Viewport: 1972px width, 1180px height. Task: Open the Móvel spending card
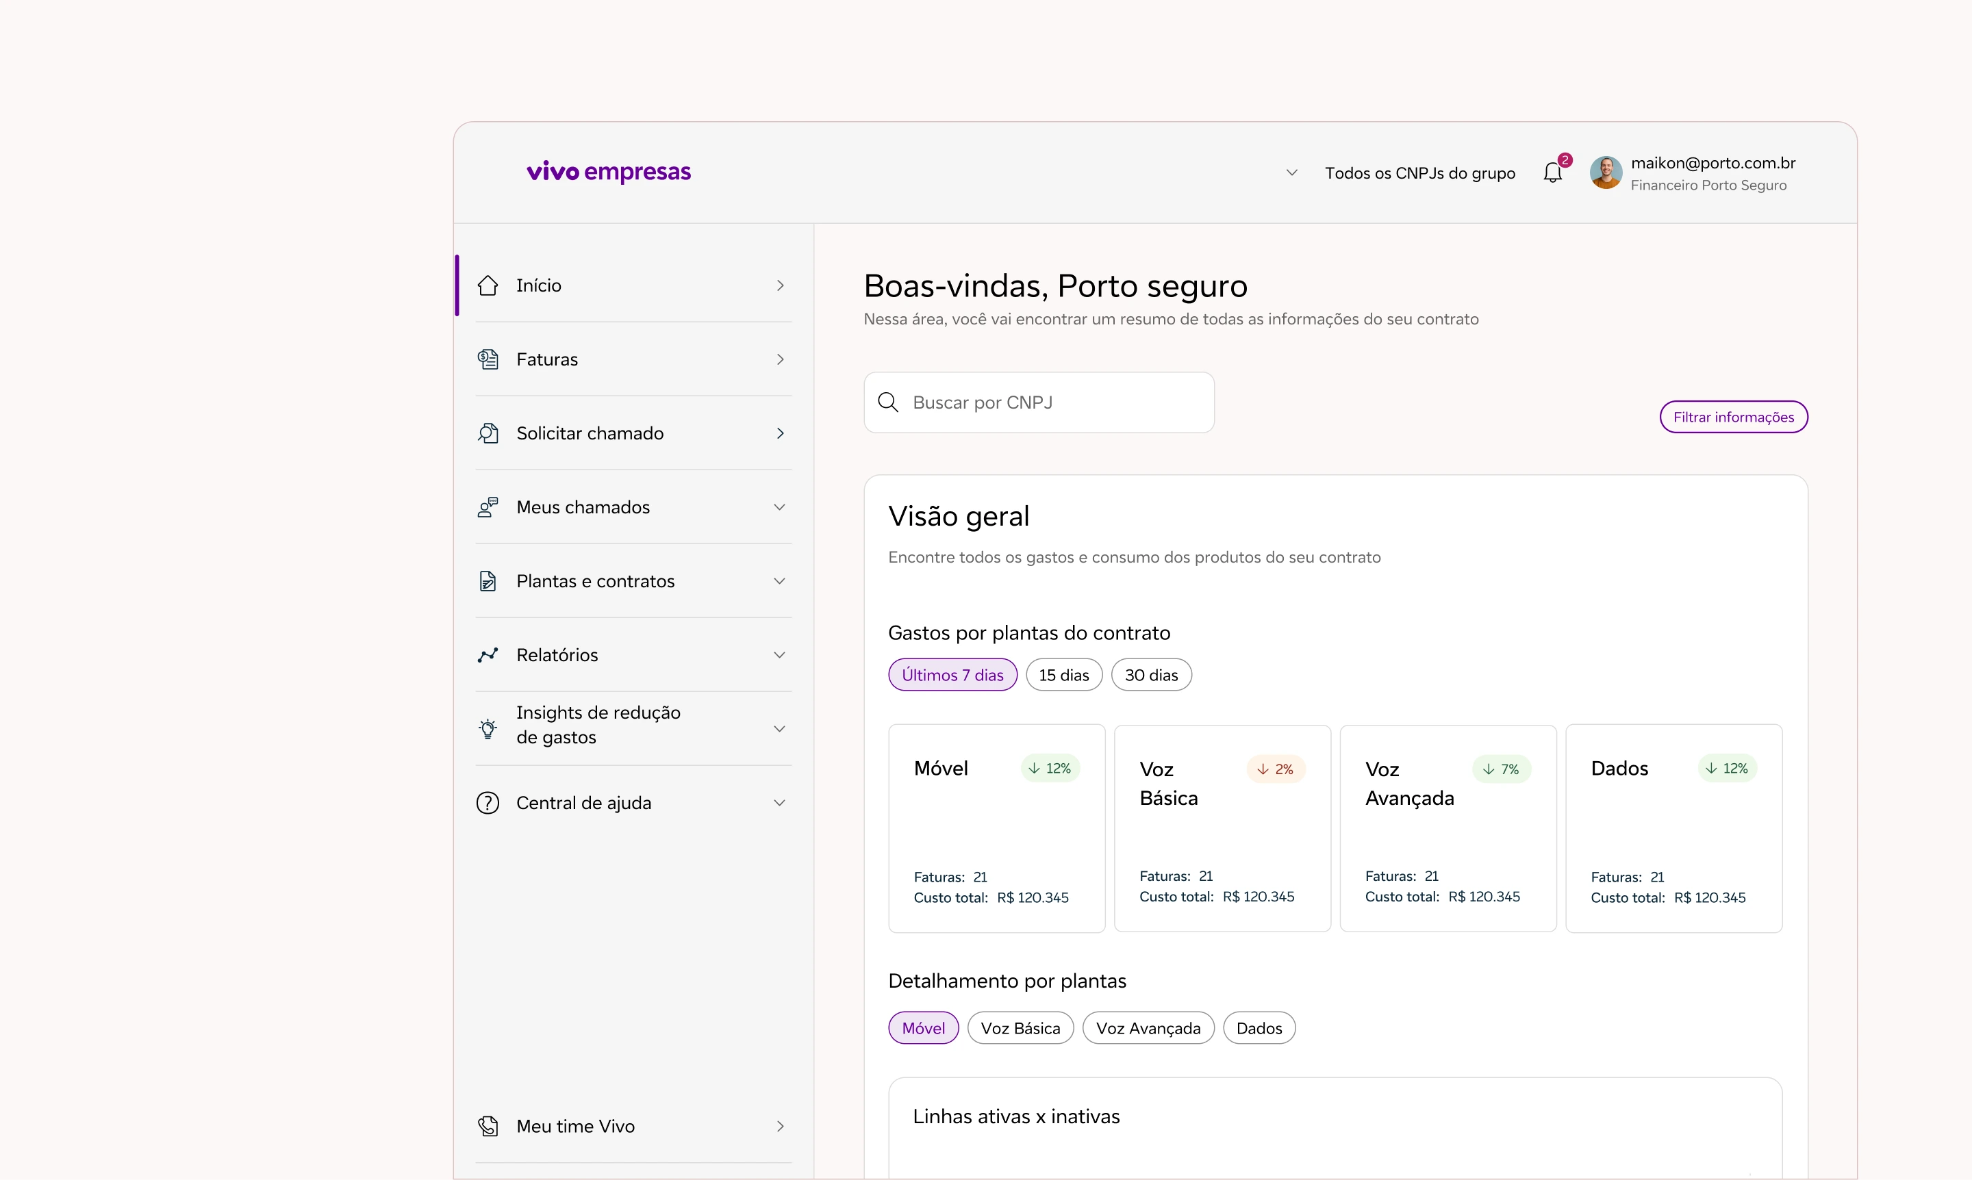997,828
